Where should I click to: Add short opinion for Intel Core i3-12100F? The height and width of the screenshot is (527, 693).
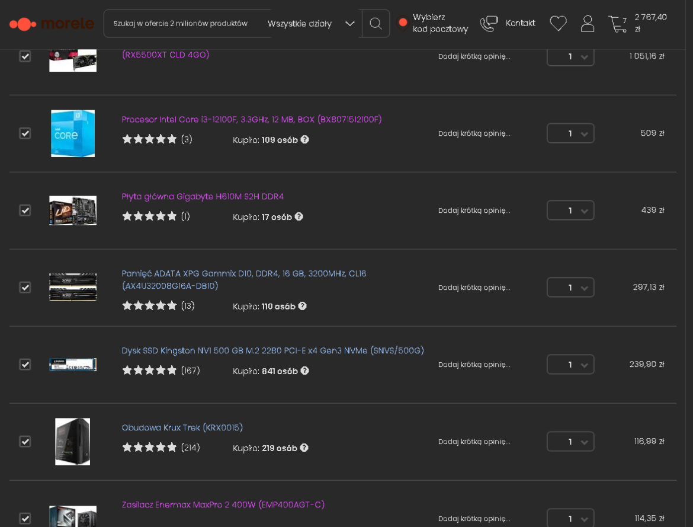tap(474, 133)
